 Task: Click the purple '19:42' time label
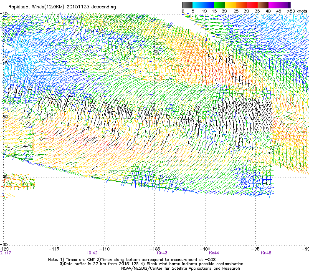[x=92, y=253]
